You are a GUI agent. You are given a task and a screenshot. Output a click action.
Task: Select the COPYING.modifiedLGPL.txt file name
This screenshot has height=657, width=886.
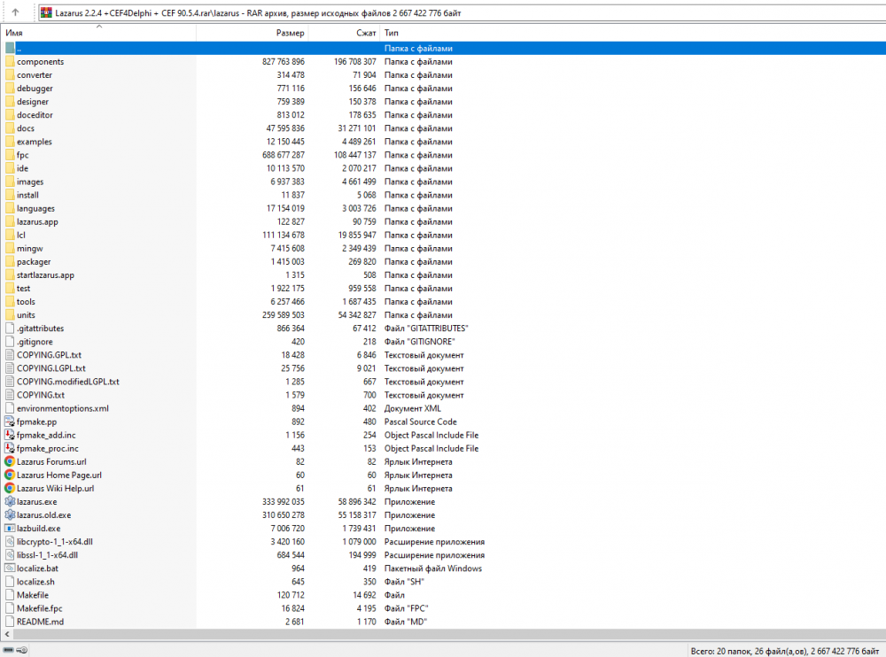pyautogui.click(x=68, y=382)
